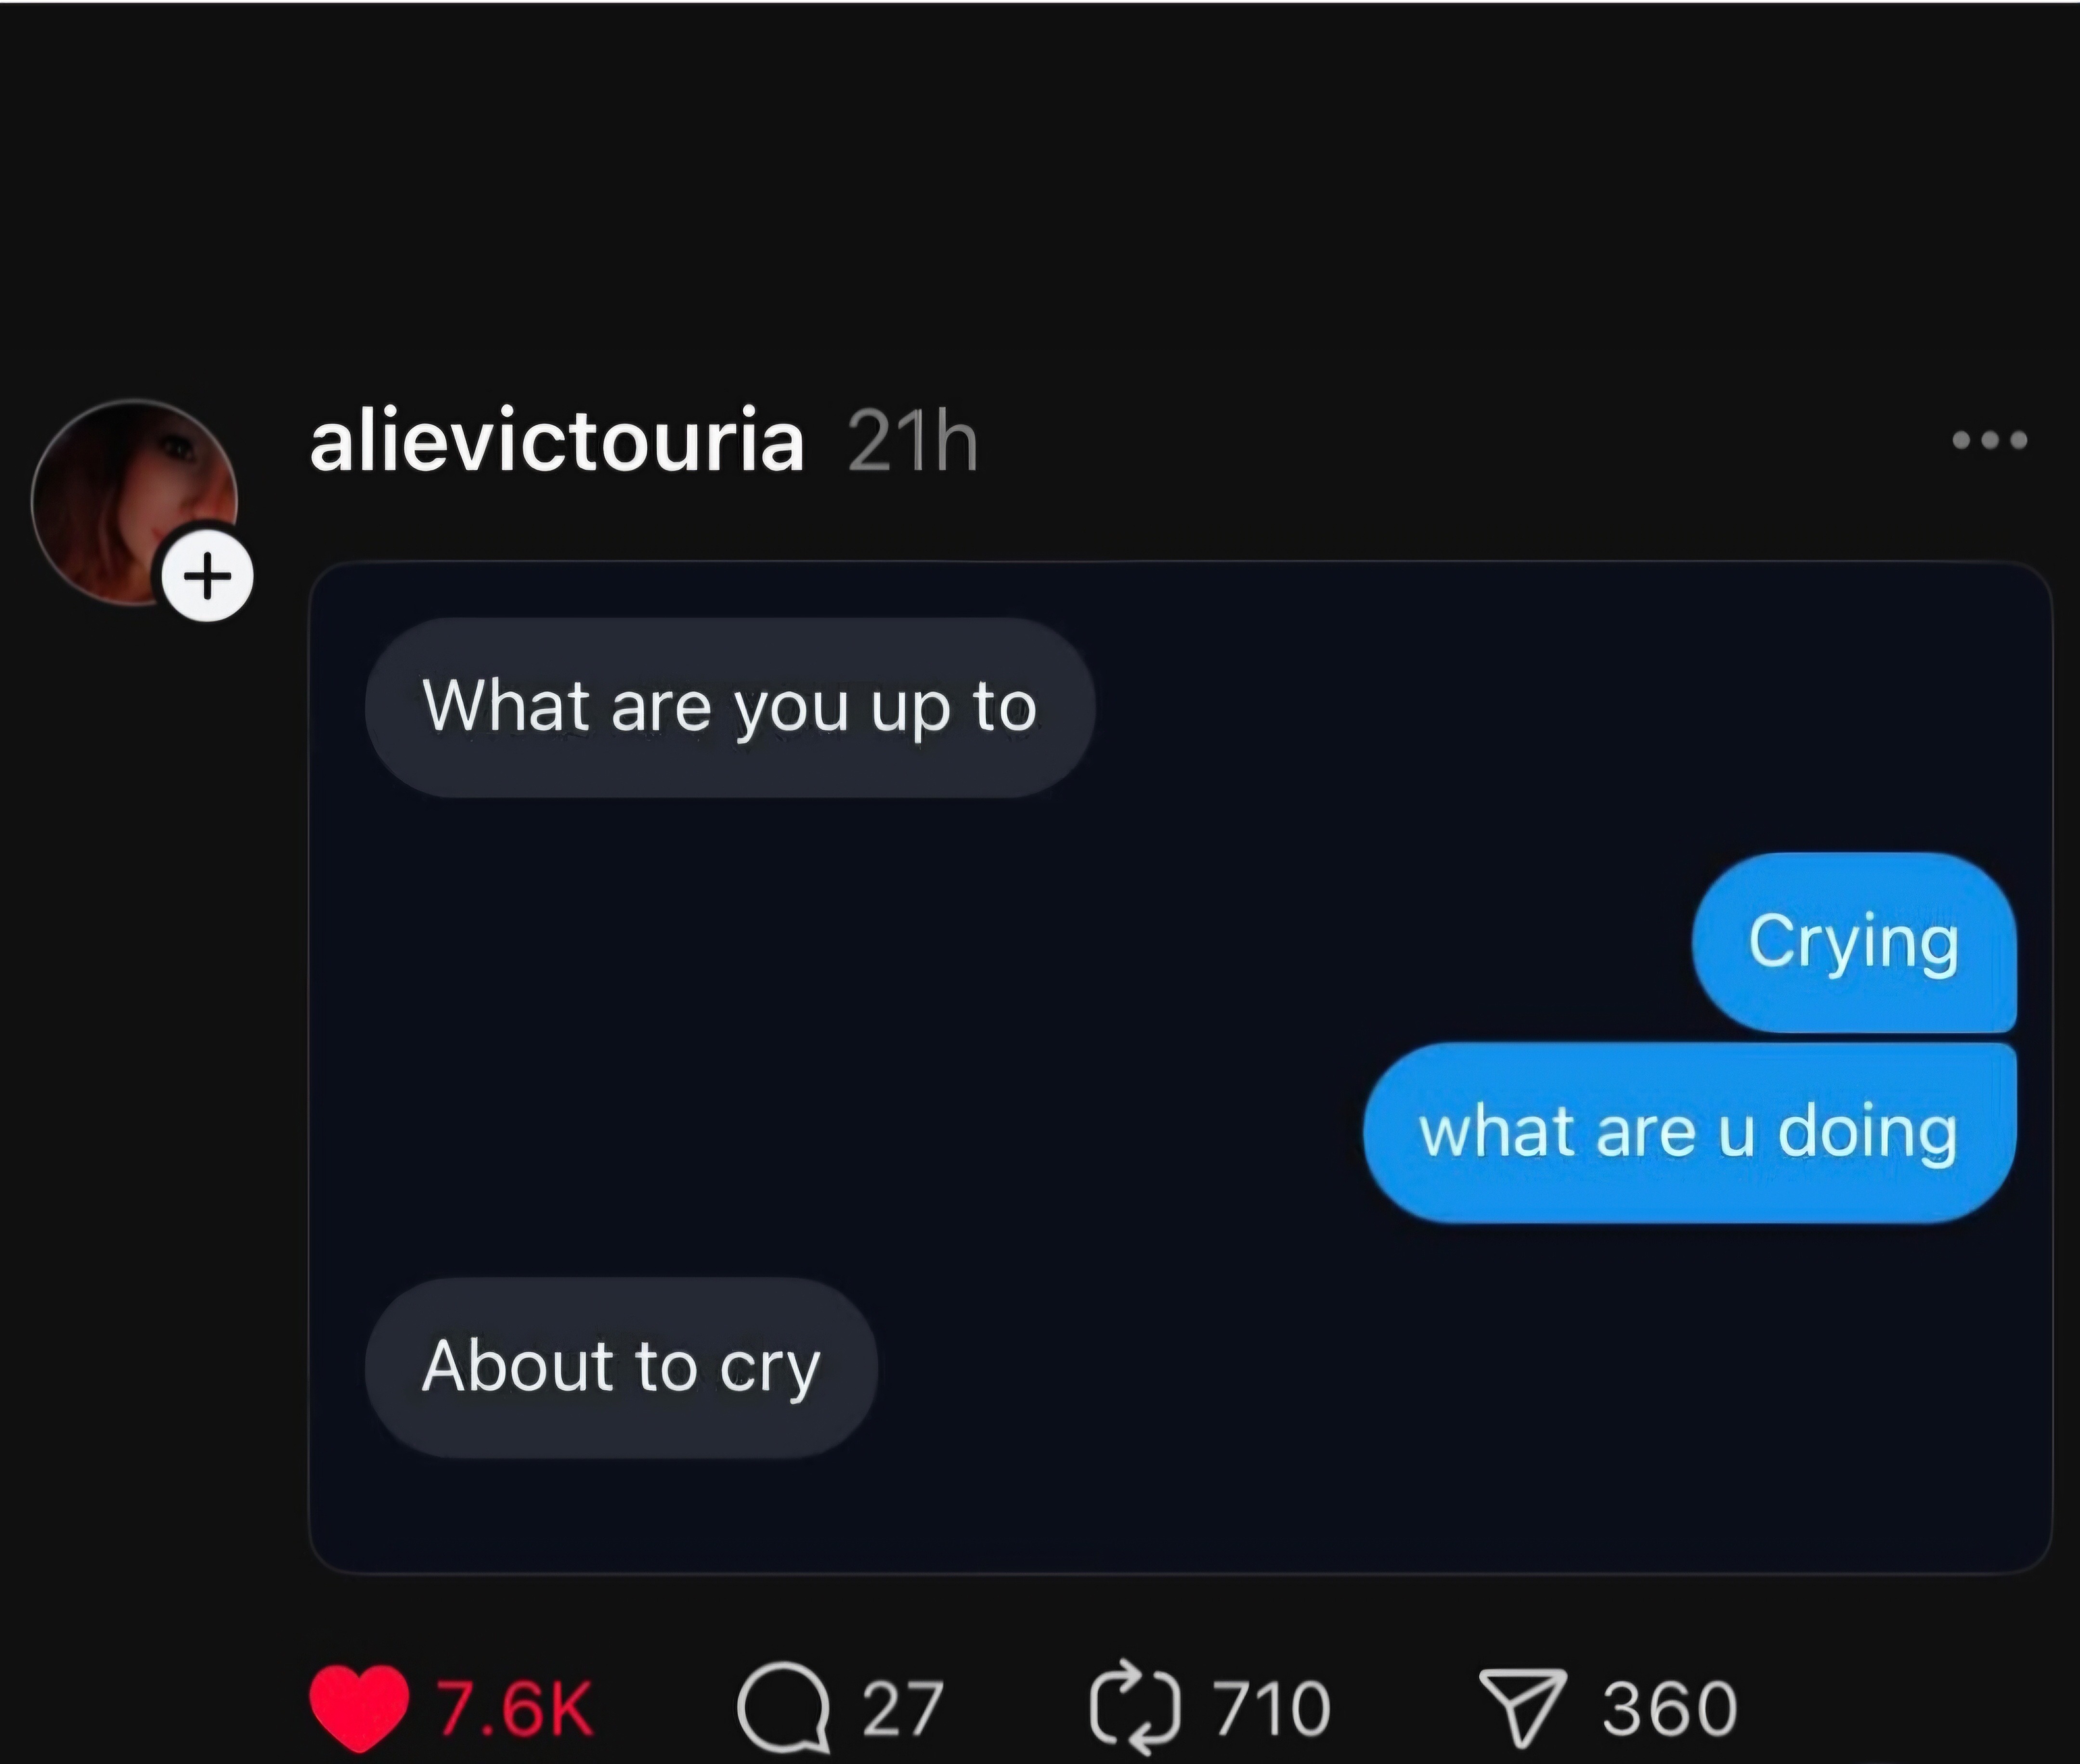Tap the 'What are you up to' bubble
Image resolution: width=2080 pixels, height=1764 pixels.
730,707
